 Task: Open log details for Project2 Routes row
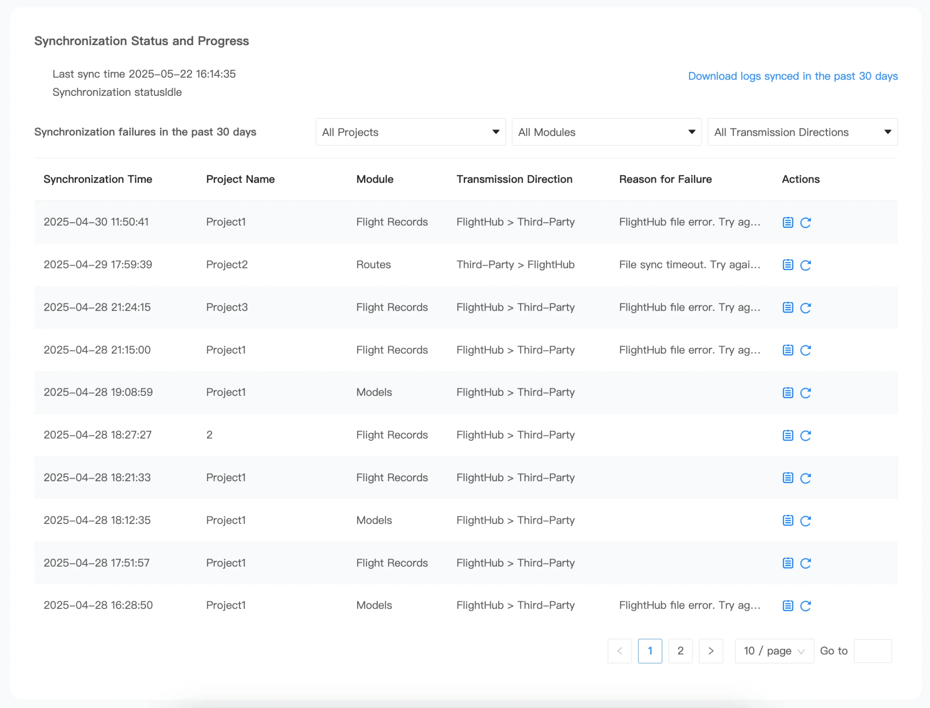(788, 265)
